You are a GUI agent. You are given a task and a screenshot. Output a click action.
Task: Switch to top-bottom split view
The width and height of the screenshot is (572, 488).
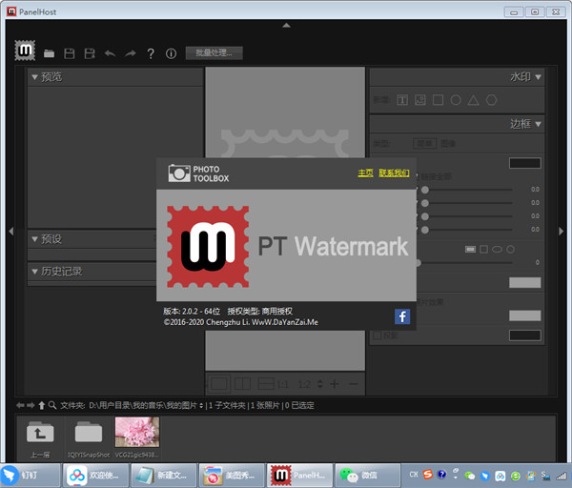click(x=266, y=384)
